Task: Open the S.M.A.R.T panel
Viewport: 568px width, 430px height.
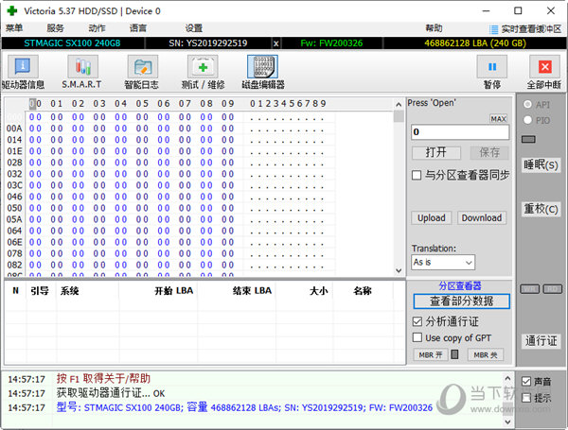Action: point(83,67)
